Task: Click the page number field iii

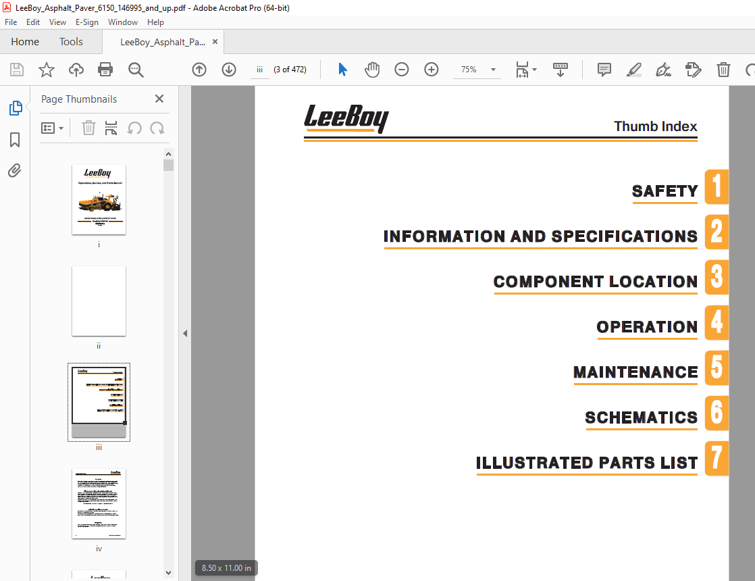Action: tap(259, 70)
